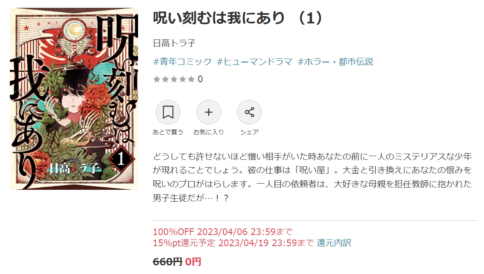The image size is (484, 274).
Task: Open the 呪い刻むは我にあり cover image
Action: [x=74, y=99]
